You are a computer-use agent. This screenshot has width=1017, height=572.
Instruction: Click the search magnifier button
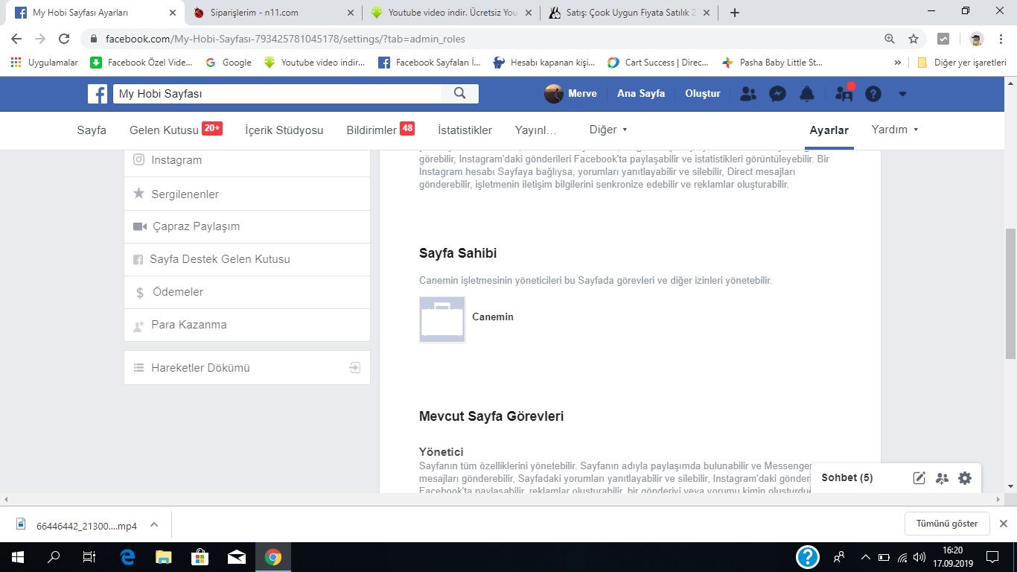(459, 93)
